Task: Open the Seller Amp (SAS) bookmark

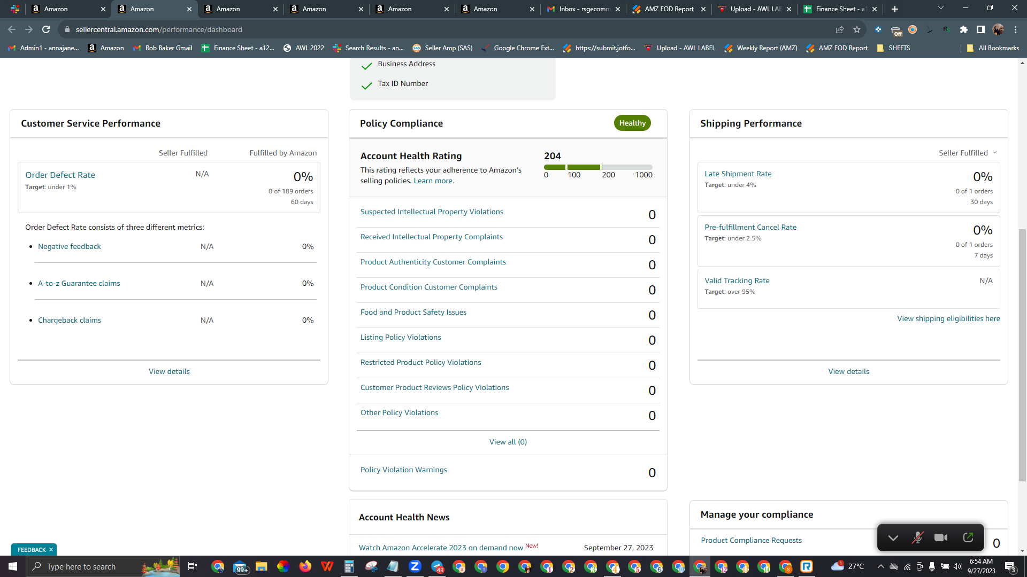Action: pos(442,48)
